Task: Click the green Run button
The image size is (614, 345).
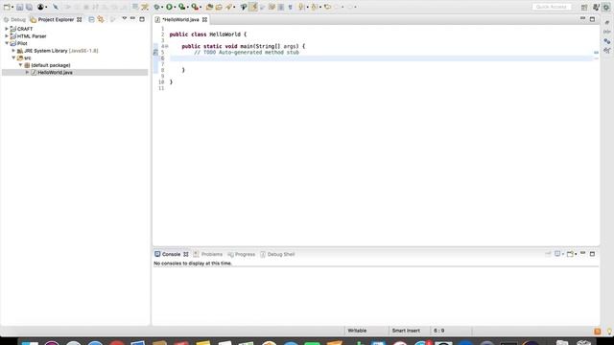Action: tap(169, 7)
